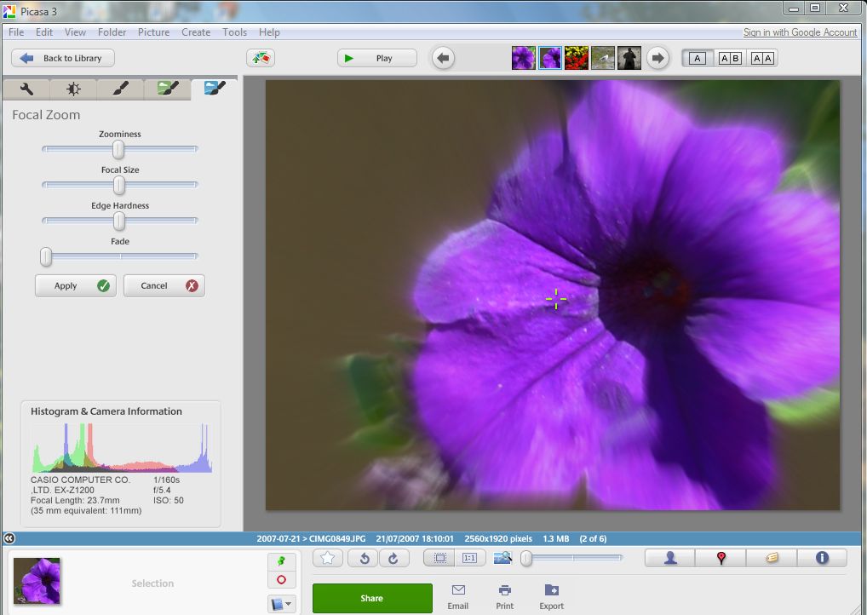Viewport: 867px width, 615px height.
Task: Email the selected photo
Action: tap(458, 597)
